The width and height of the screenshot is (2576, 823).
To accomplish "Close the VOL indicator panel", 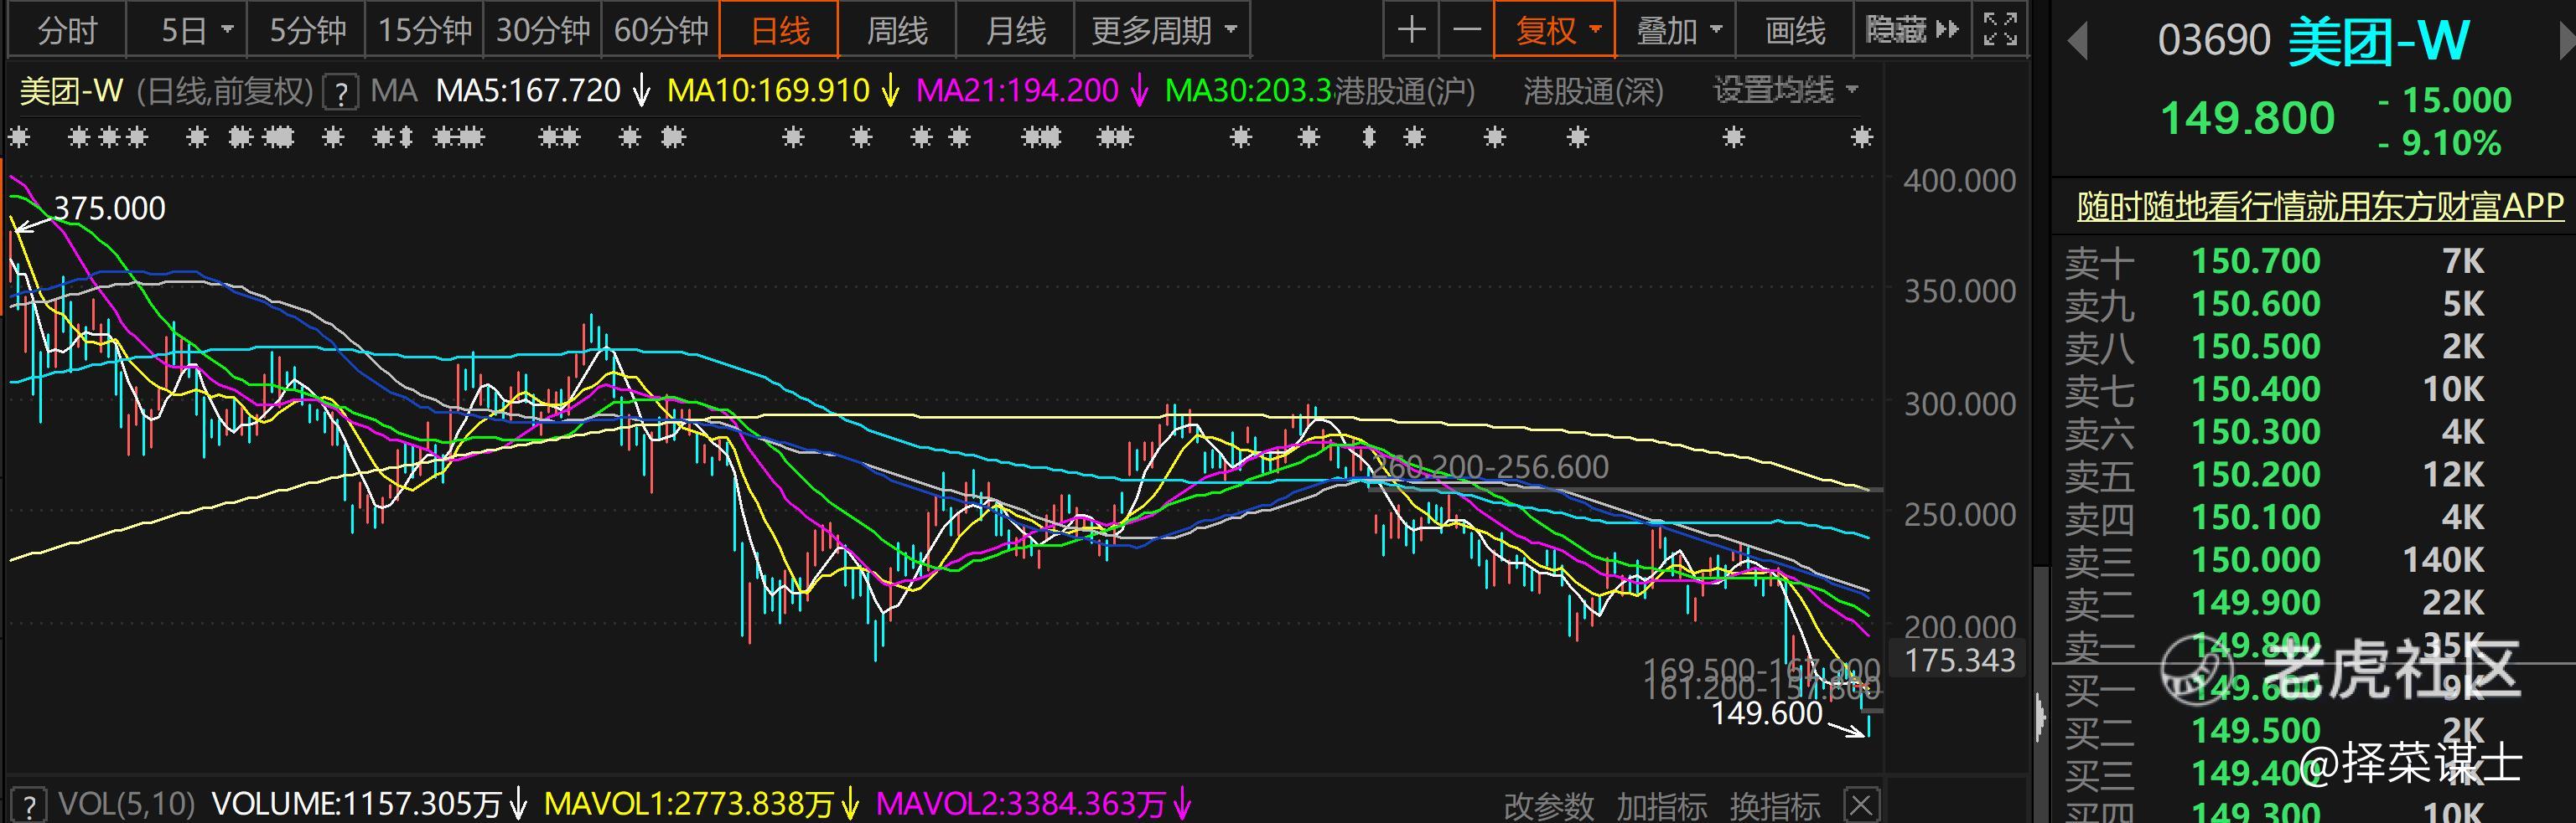I will 1861,805.
